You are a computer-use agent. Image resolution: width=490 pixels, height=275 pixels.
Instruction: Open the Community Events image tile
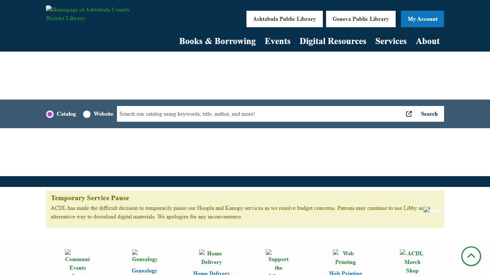pyautogui.click(x=77, y=262)
